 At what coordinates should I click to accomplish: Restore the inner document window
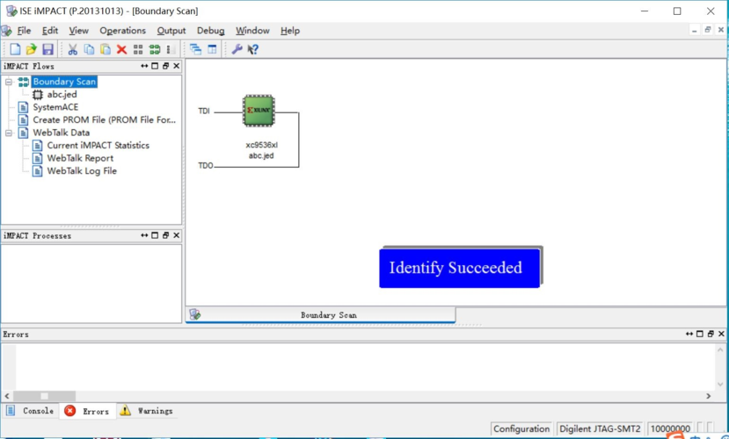[x=708, y=30]
